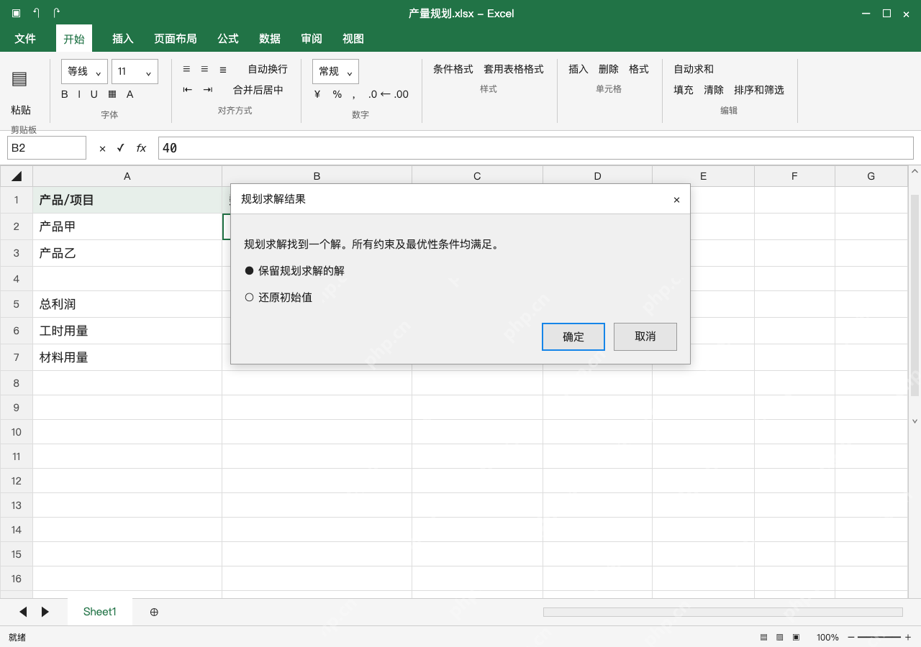Click the Save icon in title bar
The width and height of the screenshot is (921, 647).
pos(16,13)
